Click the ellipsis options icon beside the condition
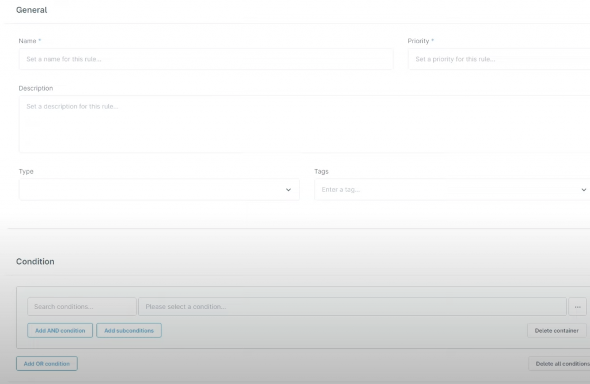 click(x=577, y=306)
